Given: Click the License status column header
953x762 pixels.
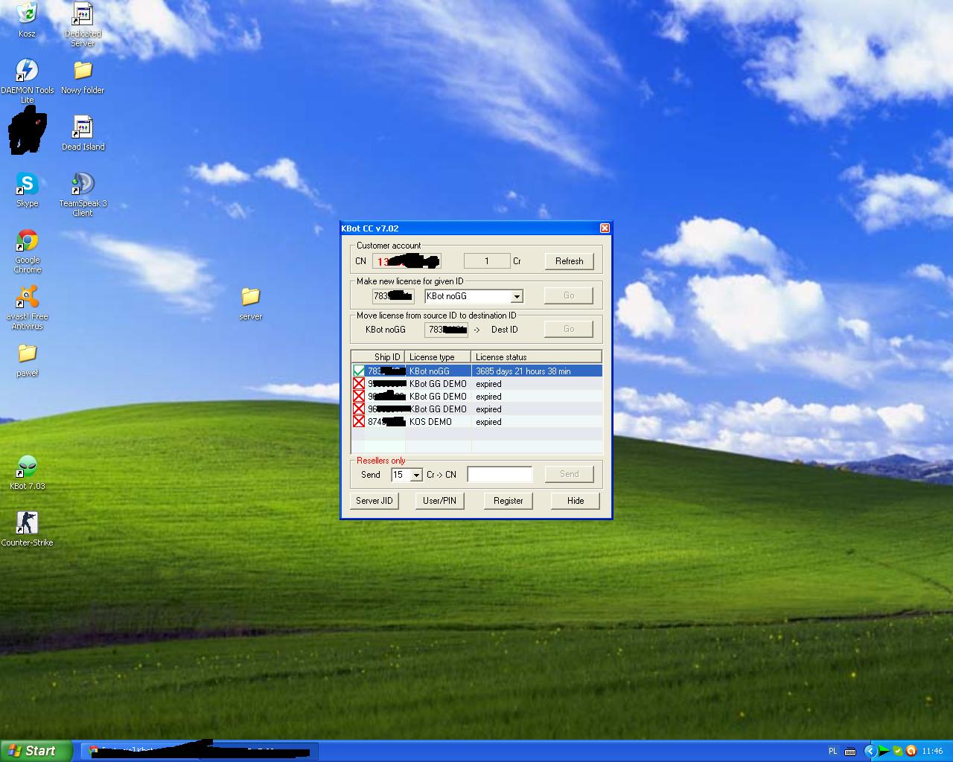Looking at the screenshot, I should coord(536,356).
